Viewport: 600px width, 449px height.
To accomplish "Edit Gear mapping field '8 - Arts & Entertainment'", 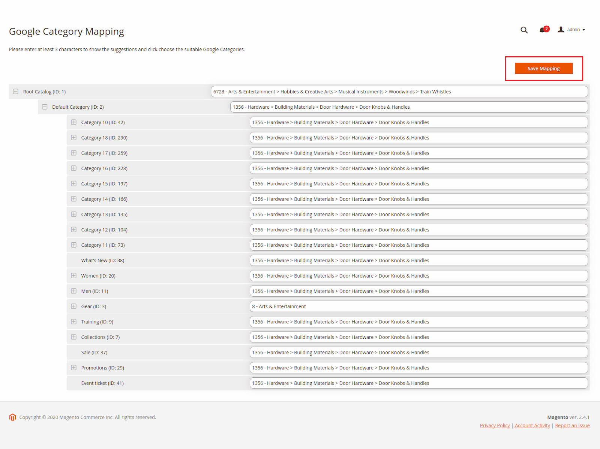I will [419, 306].
